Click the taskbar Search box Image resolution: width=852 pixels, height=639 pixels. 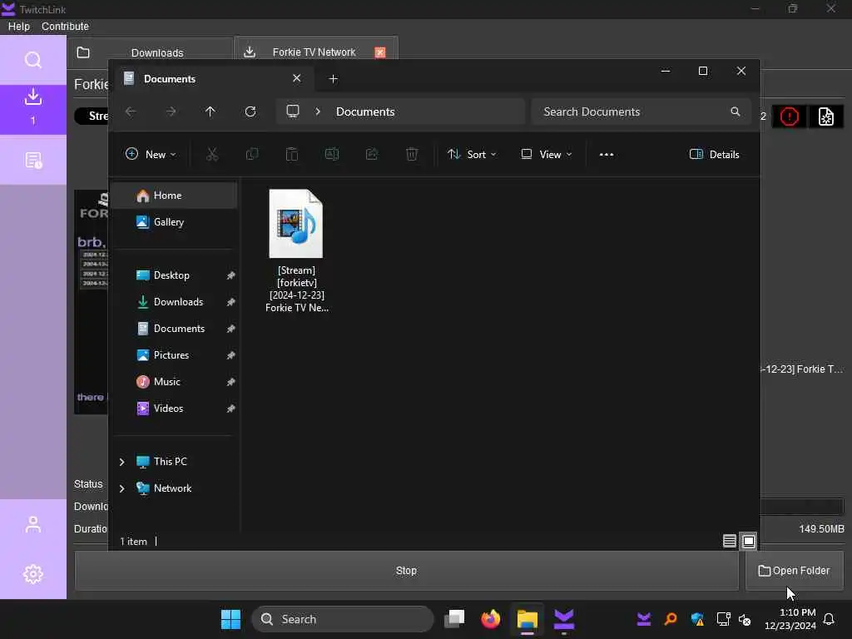pyautogui.click(x=342, y=619)
